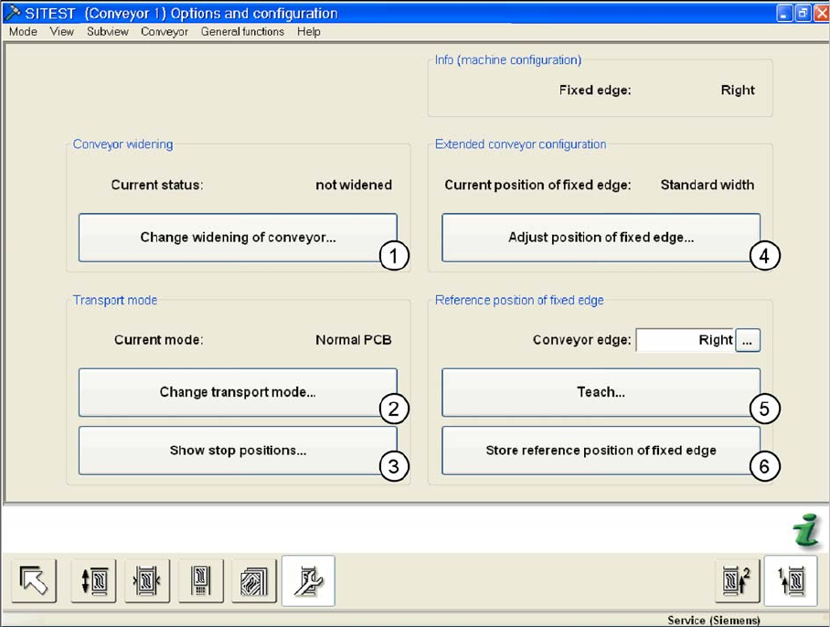Click the 'Transport mode' group title

[115, 301]
